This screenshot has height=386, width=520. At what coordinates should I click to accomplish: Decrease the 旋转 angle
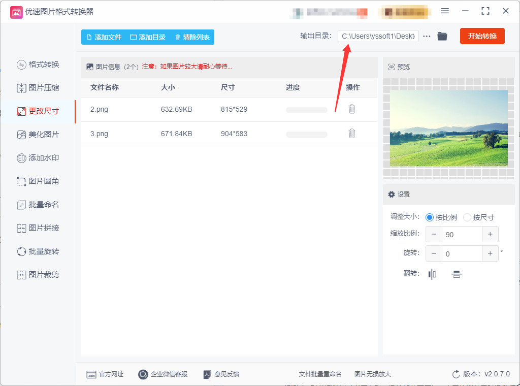click(x=434, y=253)
